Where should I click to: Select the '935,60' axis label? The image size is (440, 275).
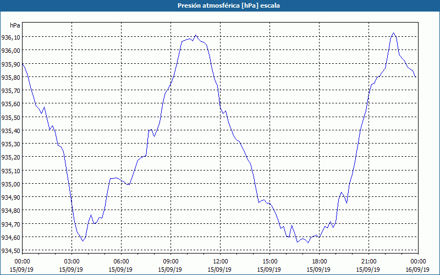[x=10, y=104]
